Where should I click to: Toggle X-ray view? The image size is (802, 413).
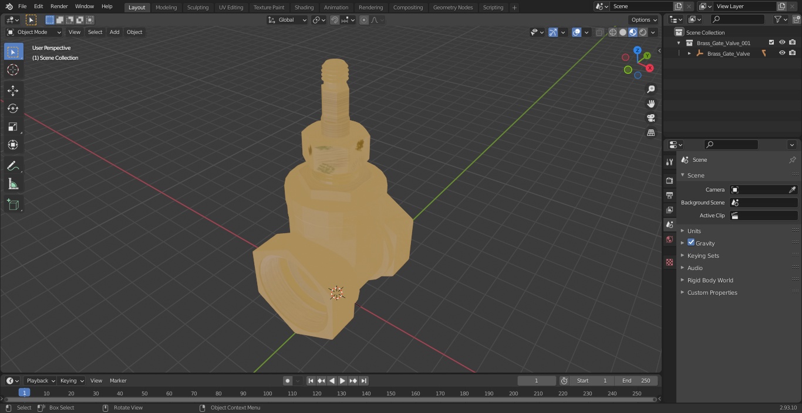[x=599, y=32]
